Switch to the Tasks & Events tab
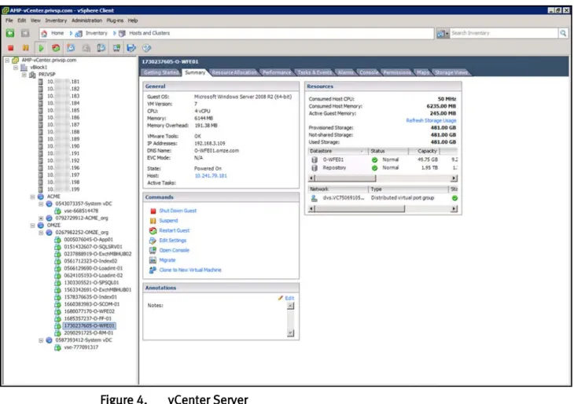 (x=315, y=72)
